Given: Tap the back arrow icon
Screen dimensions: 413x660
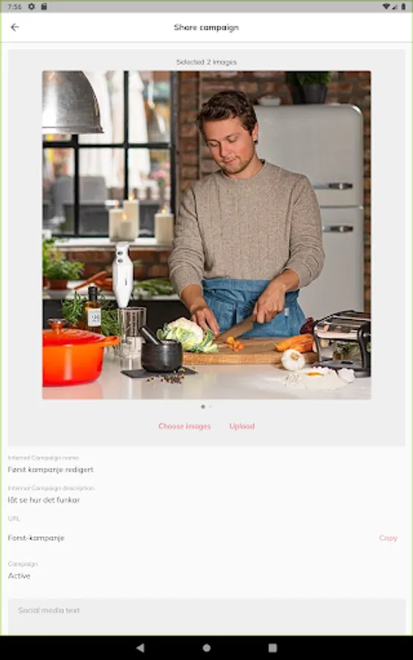Looking at the screenshot, I should point(15,27).
